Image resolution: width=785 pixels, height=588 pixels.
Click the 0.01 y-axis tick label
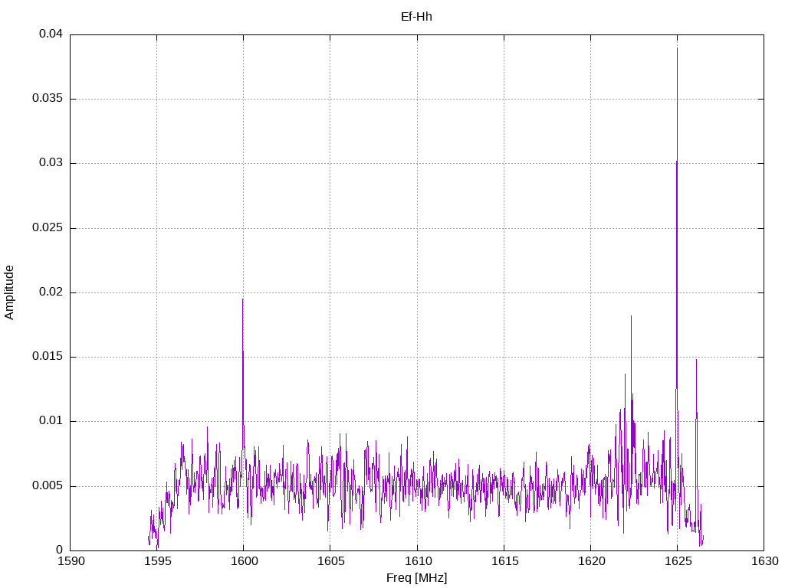click(51, 421)
